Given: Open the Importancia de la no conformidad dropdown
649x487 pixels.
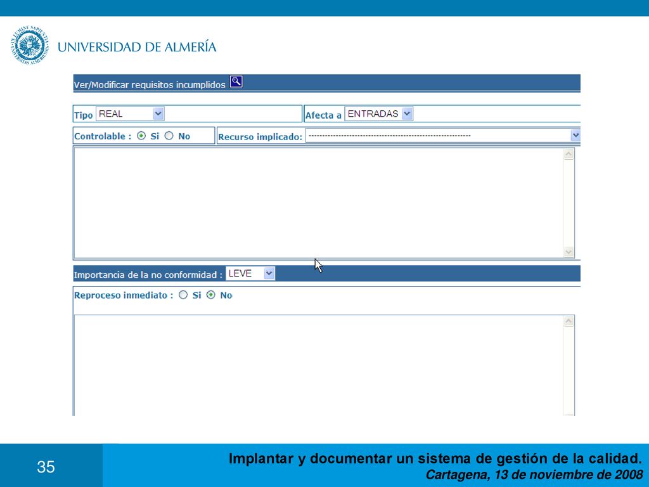Looking at the screenshot, I should click(x=250, y=273).
